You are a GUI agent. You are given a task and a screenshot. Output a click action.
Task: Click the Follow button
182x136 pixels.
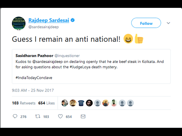(146, 23)
